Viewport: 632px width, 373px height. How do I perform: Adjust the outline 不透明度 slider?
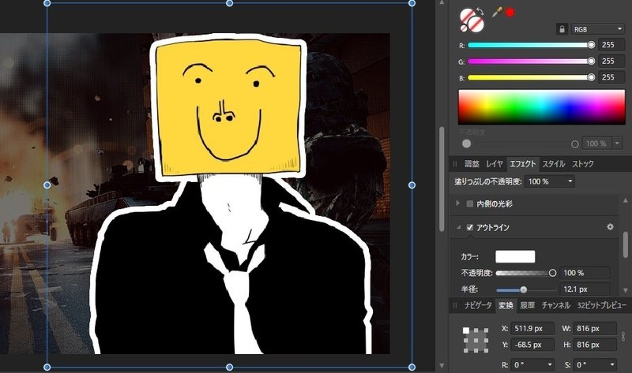(x=526, y=273)
